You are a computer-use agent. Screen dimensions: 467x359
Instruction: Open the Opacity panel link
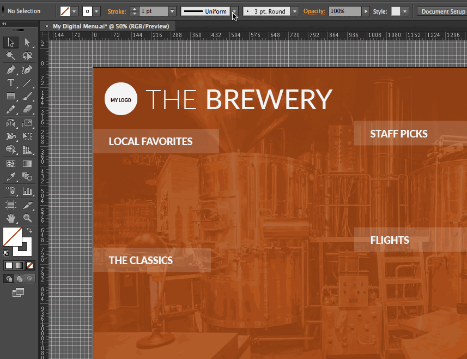tap(314, 11)
